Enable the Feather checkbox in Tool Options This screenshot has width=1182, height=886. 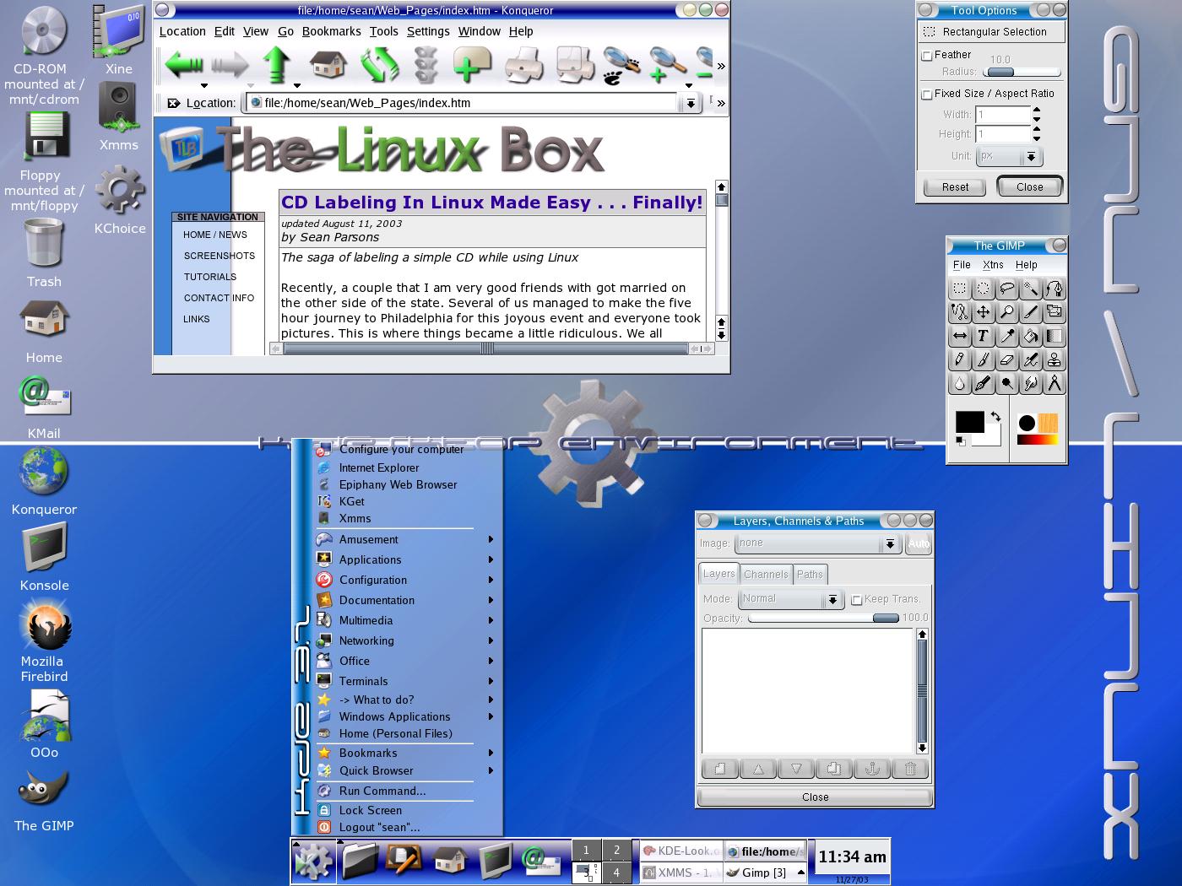coord(927,56)
